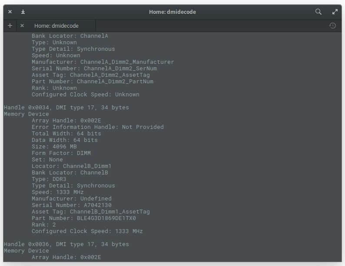
Task: Click the Handle 0x0036 line
Action: (x=66, y=244)
